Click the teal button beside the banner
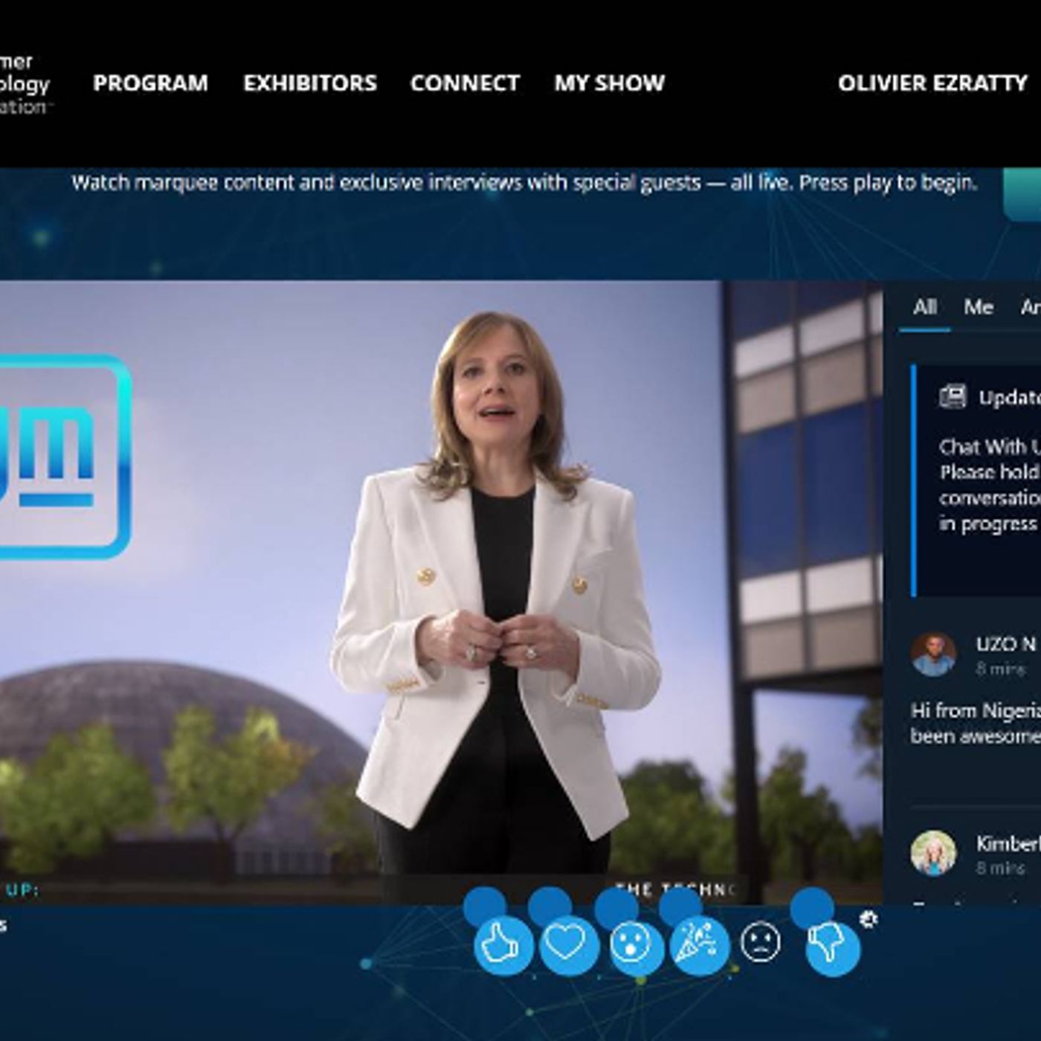The image size is (1041, 1041). tap(1023, 192)
